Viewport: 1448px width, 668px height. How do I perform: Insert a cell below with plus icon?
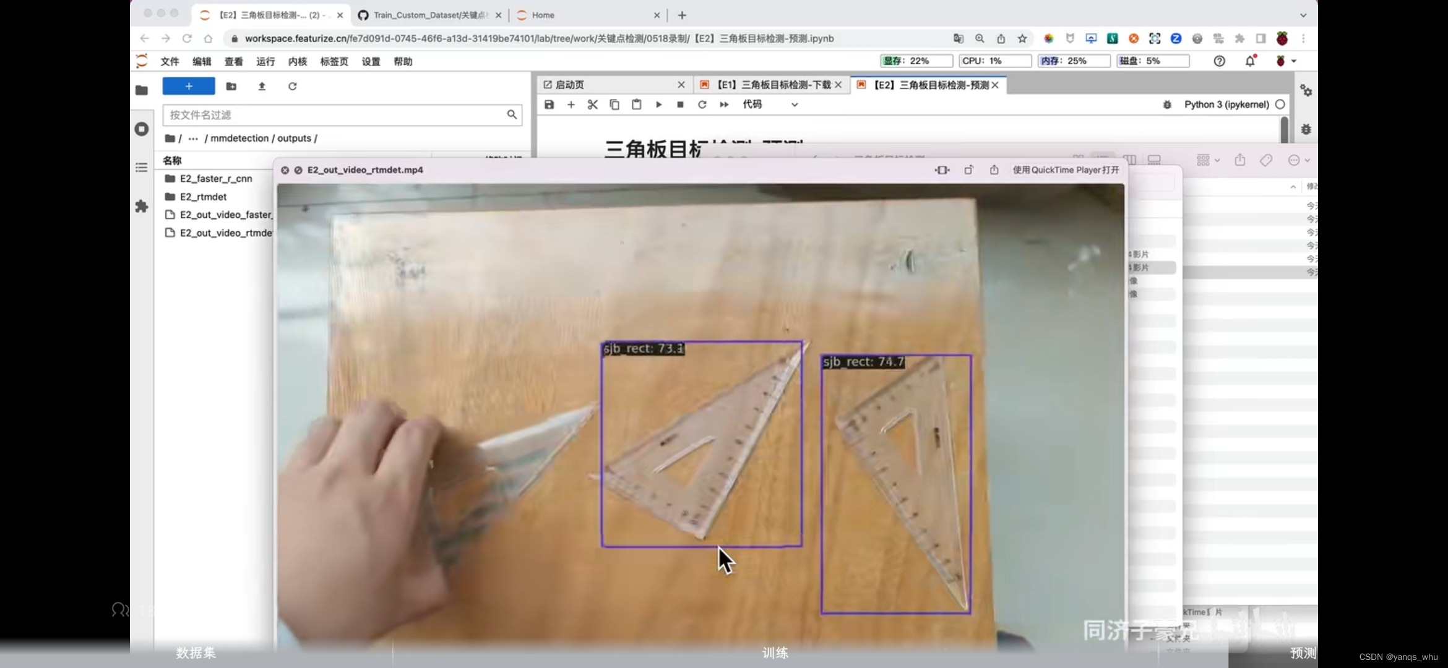571,105
